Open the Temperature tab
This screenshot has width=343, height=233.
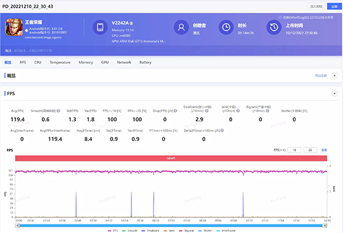pyautogui.click(x=60, y=62)
